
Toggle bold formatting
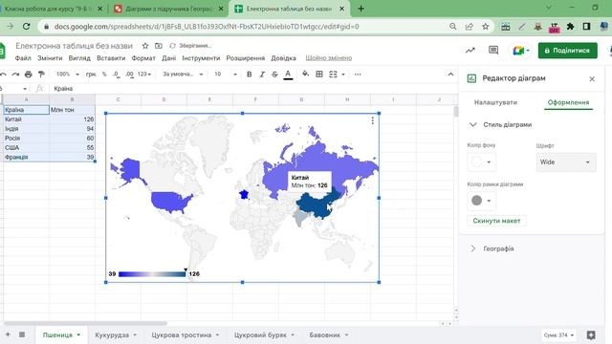click(249, 75)
